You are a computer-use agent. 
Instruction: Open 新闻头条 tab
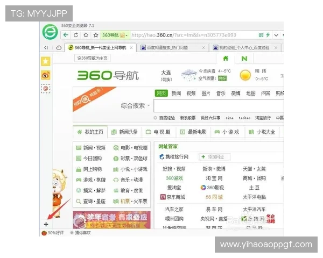tap(124, 132)
